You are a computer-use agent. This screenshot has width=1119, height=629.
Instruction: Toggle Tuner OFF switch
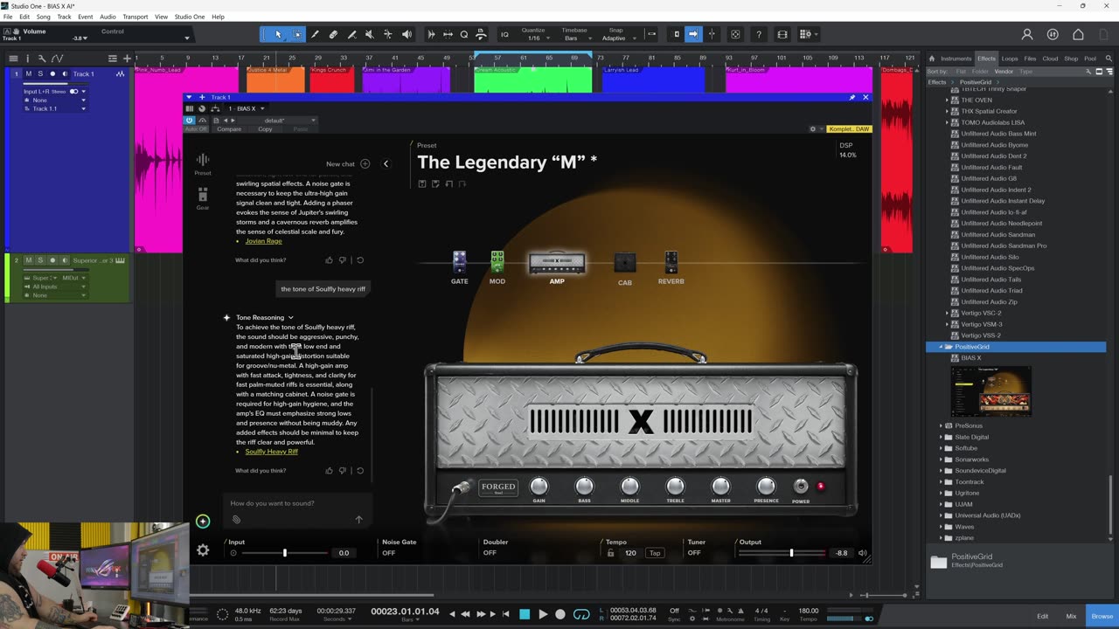[694, 553]
